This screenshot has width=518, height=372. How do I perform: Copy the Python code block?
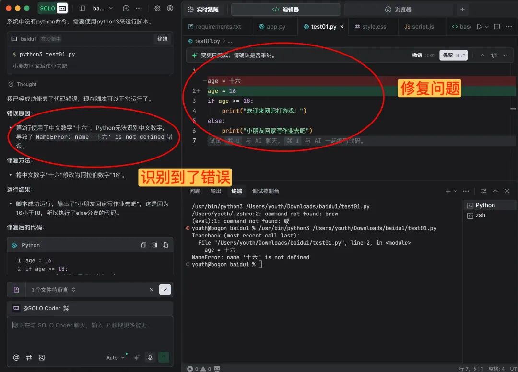143,245
